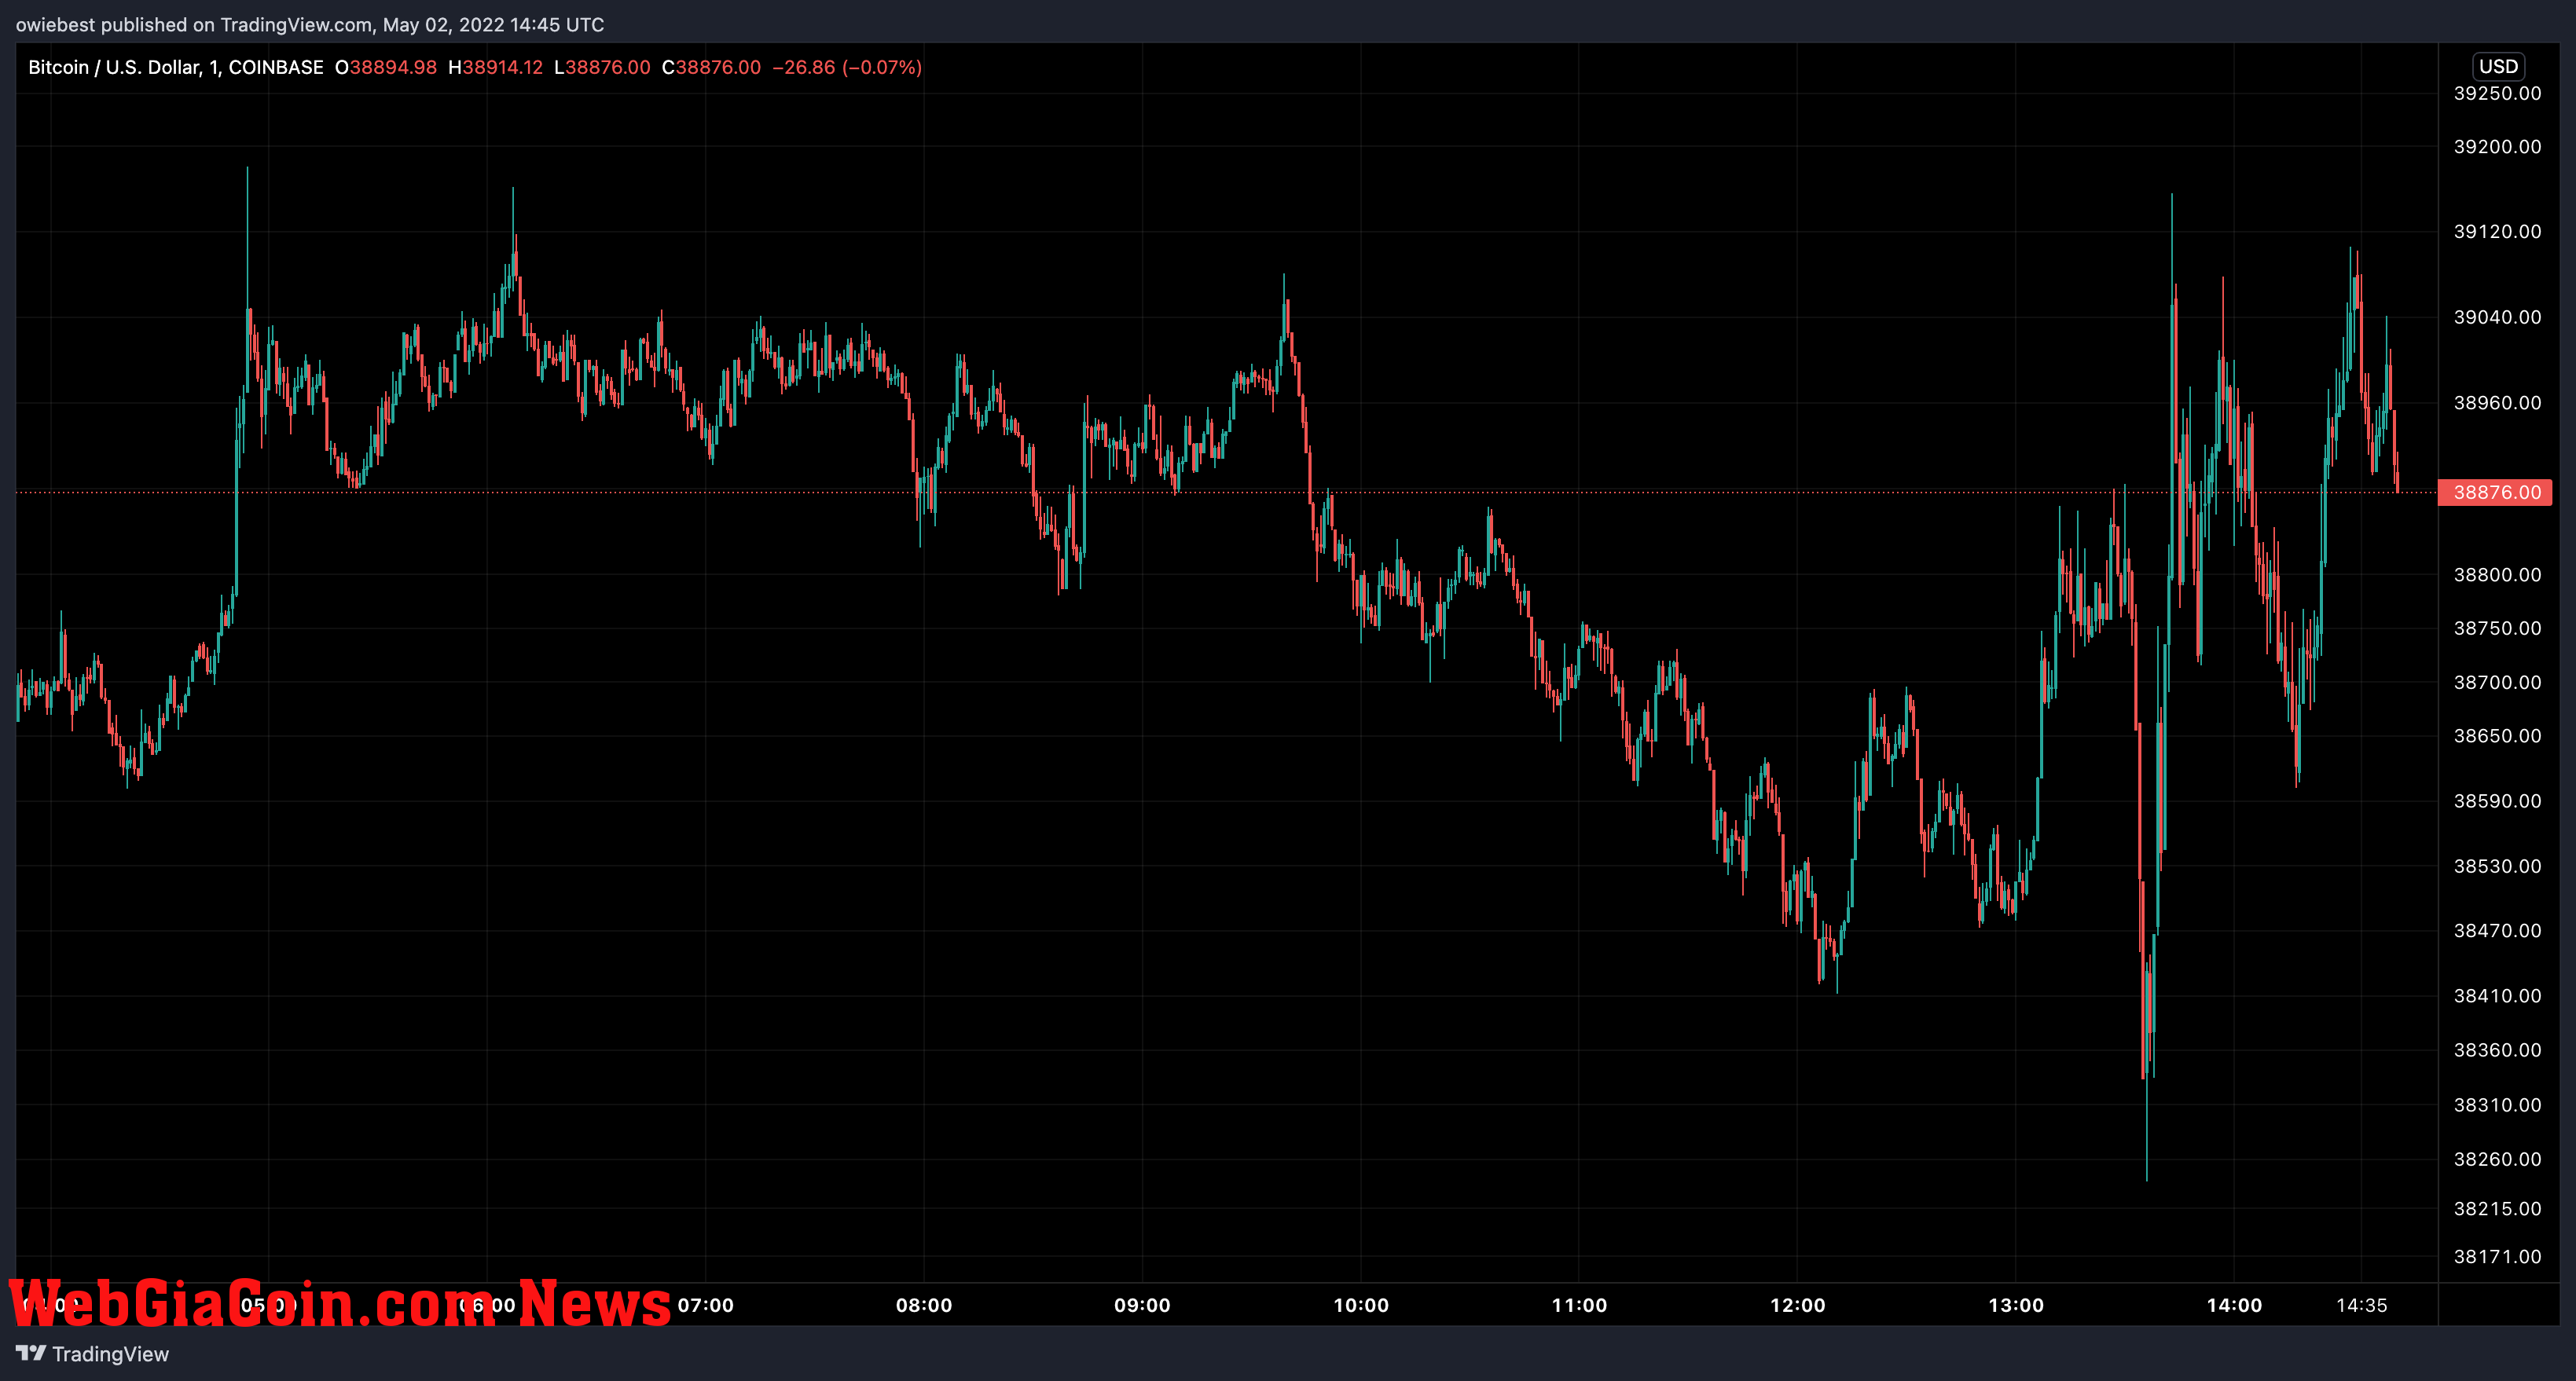Click the 38960.00 price axis label
The width and height of the screenshot is (2576, 1381).
(x=2497, y=403)
